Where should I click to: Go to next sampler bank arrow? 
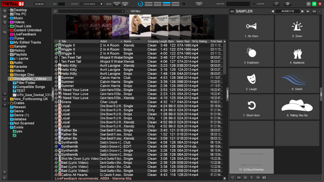coord(303,11)
